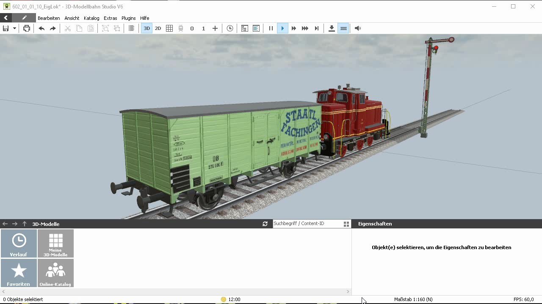The height and width of the screenshot is (304, 542).
Task: Open the Katalog menu
Action: point(91,18)
